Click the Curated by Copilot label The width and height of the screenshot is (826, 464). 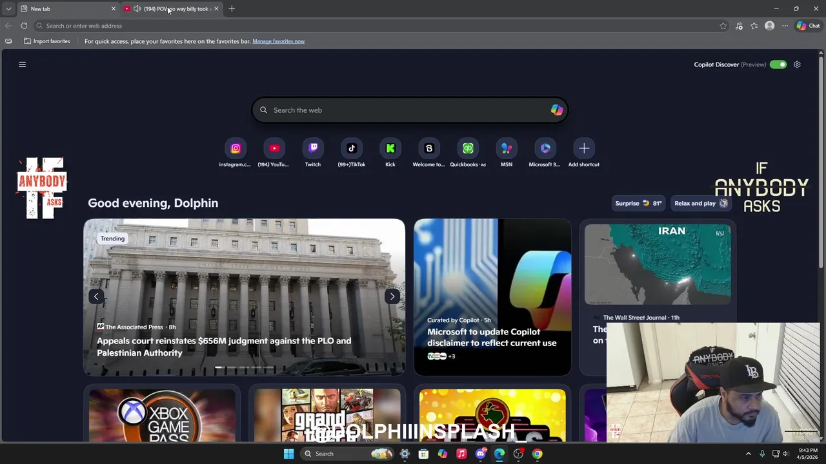(x=453, y=320)
